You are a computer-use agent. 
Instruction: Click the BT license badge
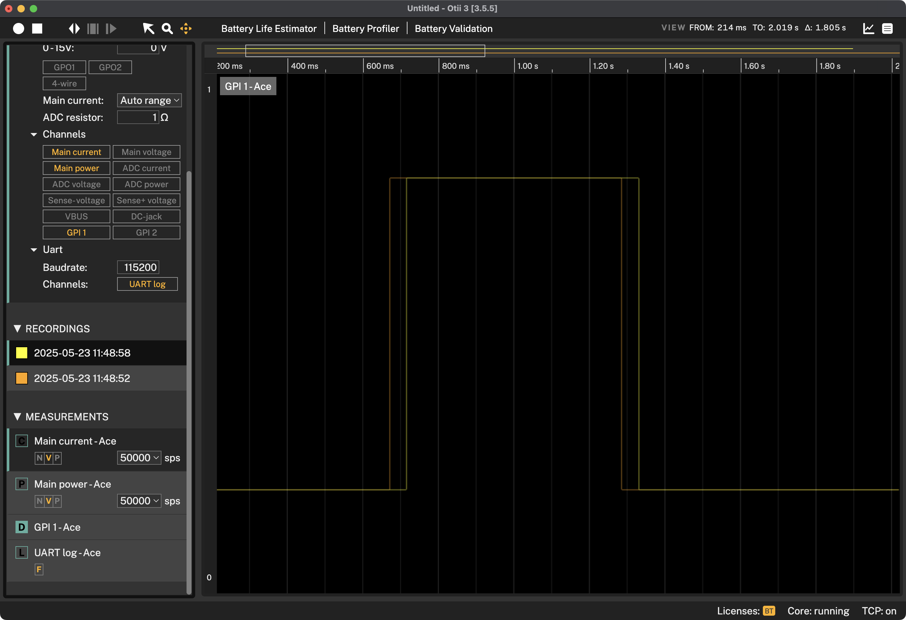[769, 611]
